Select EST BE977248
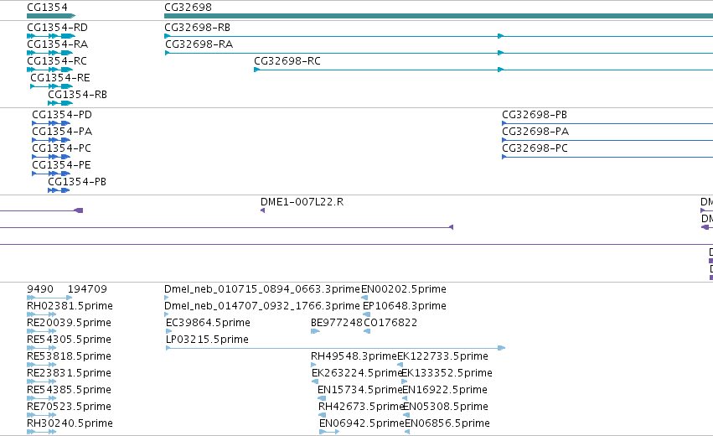This screenshot has width=713, height=436. click(x=337, y=323)
